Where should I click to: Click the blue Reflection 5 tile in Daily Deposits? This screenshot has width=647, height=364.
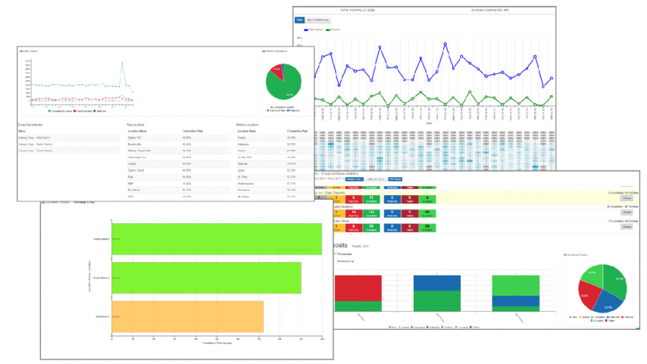(392, 199)
